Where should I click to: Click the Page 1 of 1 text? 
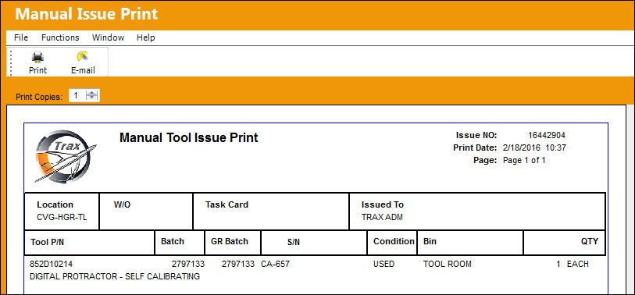pyautogui.click(x=524, y=160)
